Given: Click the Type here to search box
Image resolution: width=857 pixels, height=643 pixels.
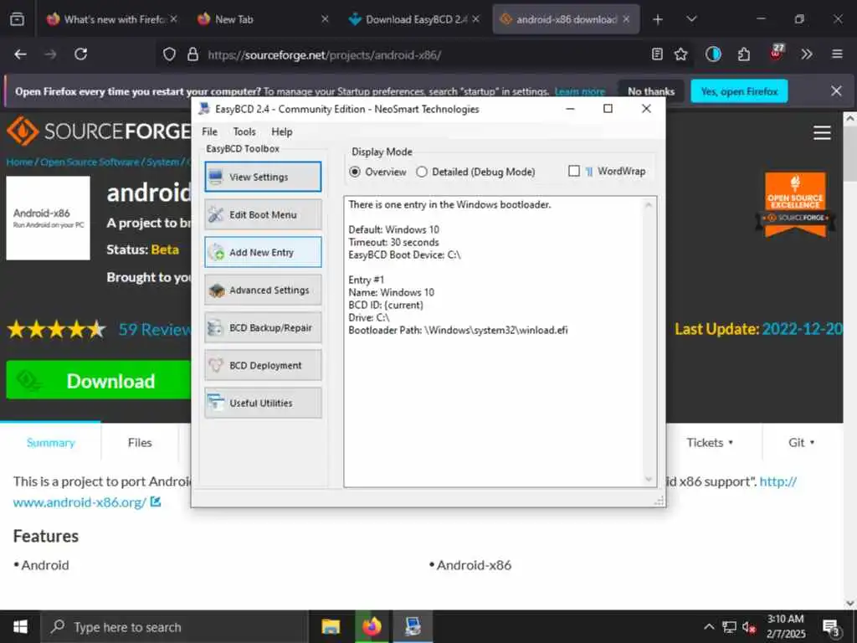Looking at the screenshot, I should (x=175, y=626).
